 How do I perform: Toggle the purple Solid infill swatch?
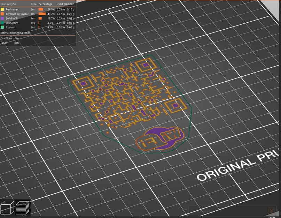(x=2, y=18)
